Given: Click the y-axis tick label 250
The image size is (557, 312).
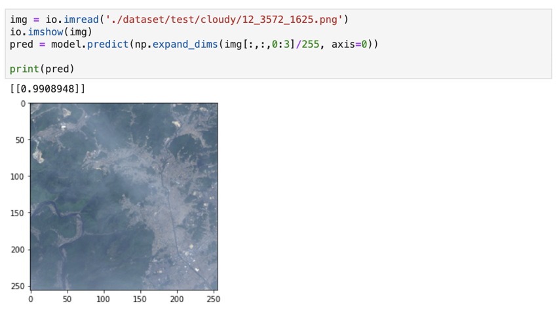Looking at the screenshot, I should [x=18, y=286].
